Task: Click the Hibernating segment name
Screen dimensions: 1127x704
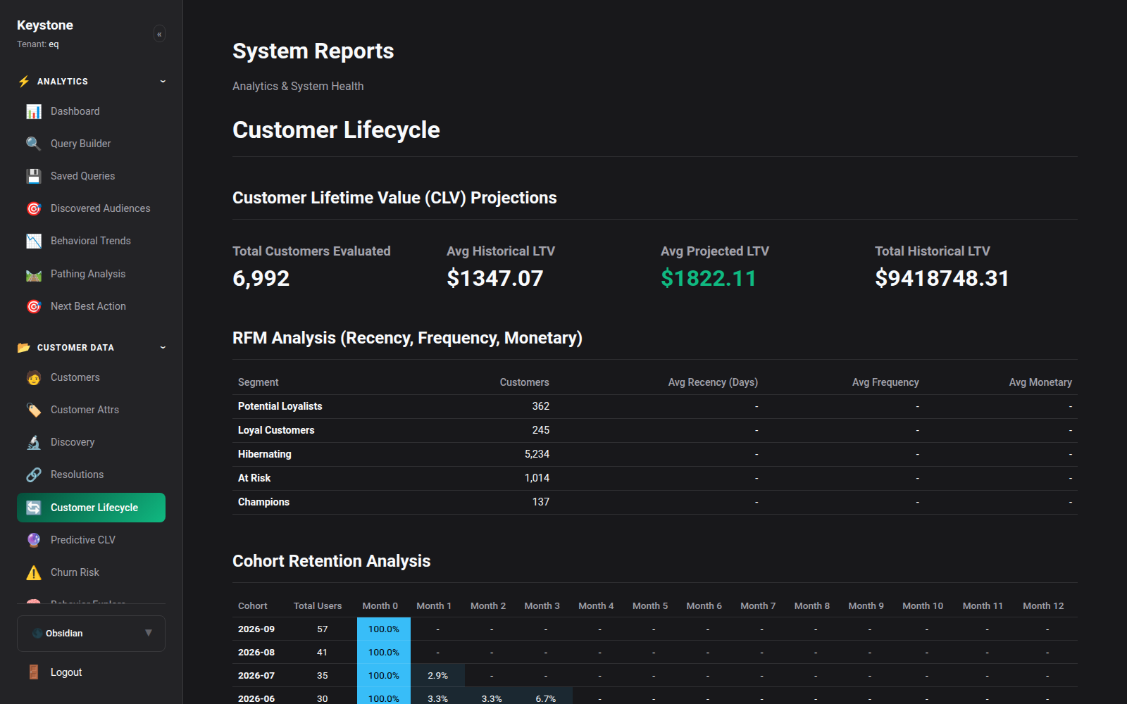Action: pyautogui.click(x=265, y=454)
